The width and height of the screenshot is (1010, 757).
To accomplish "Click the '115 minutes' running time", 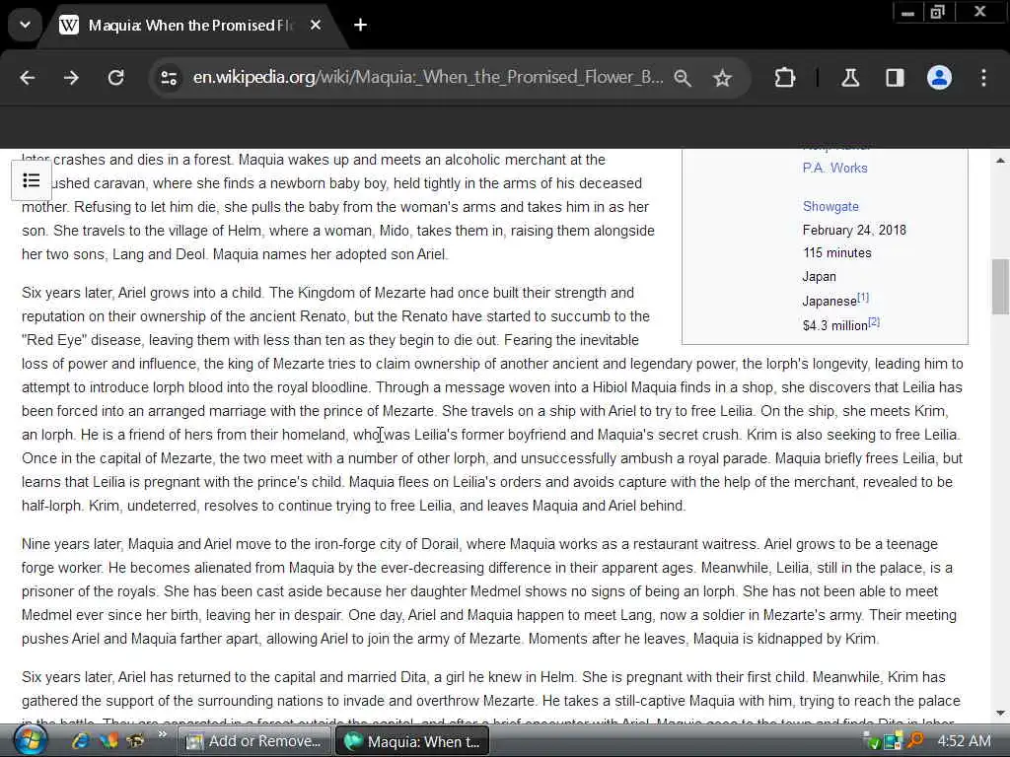I will (836, 253).
